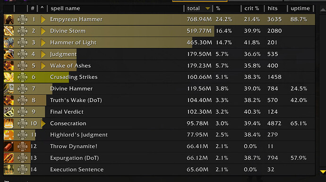Screen dimensions: 326x182
Task: Toggle the target button for Final Verdict row
Action: [22, 112]
